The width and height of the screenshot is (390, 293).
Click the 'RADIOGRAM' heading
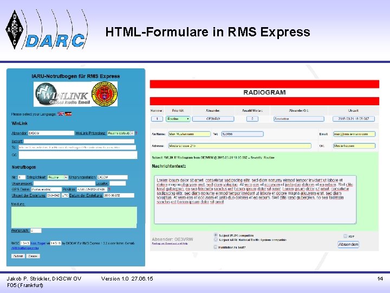(x=264, y=92)
